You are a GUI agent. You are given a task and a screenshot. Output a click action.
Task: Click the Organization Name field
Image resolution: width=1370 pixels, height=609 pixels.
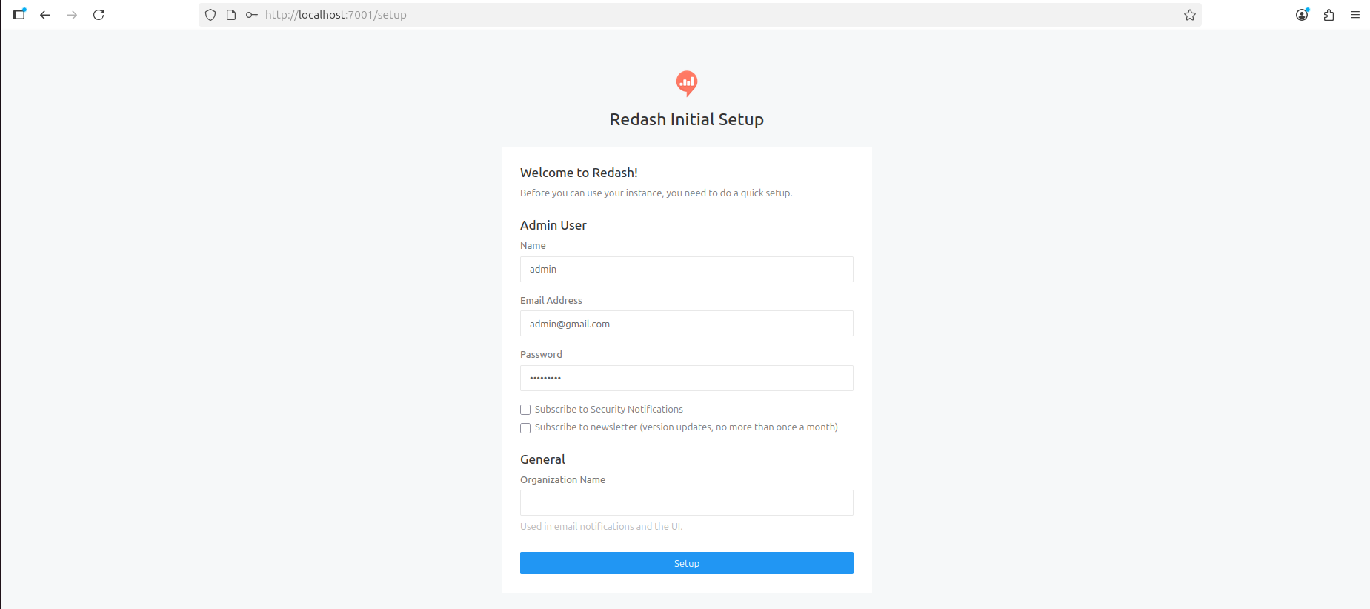coord(687,502)
